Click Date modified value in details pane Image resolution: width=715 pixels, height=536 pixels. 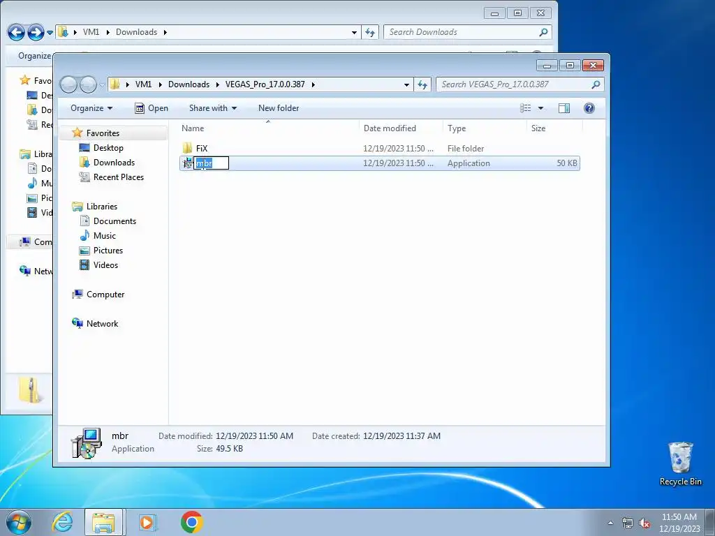tap(254, 436)
